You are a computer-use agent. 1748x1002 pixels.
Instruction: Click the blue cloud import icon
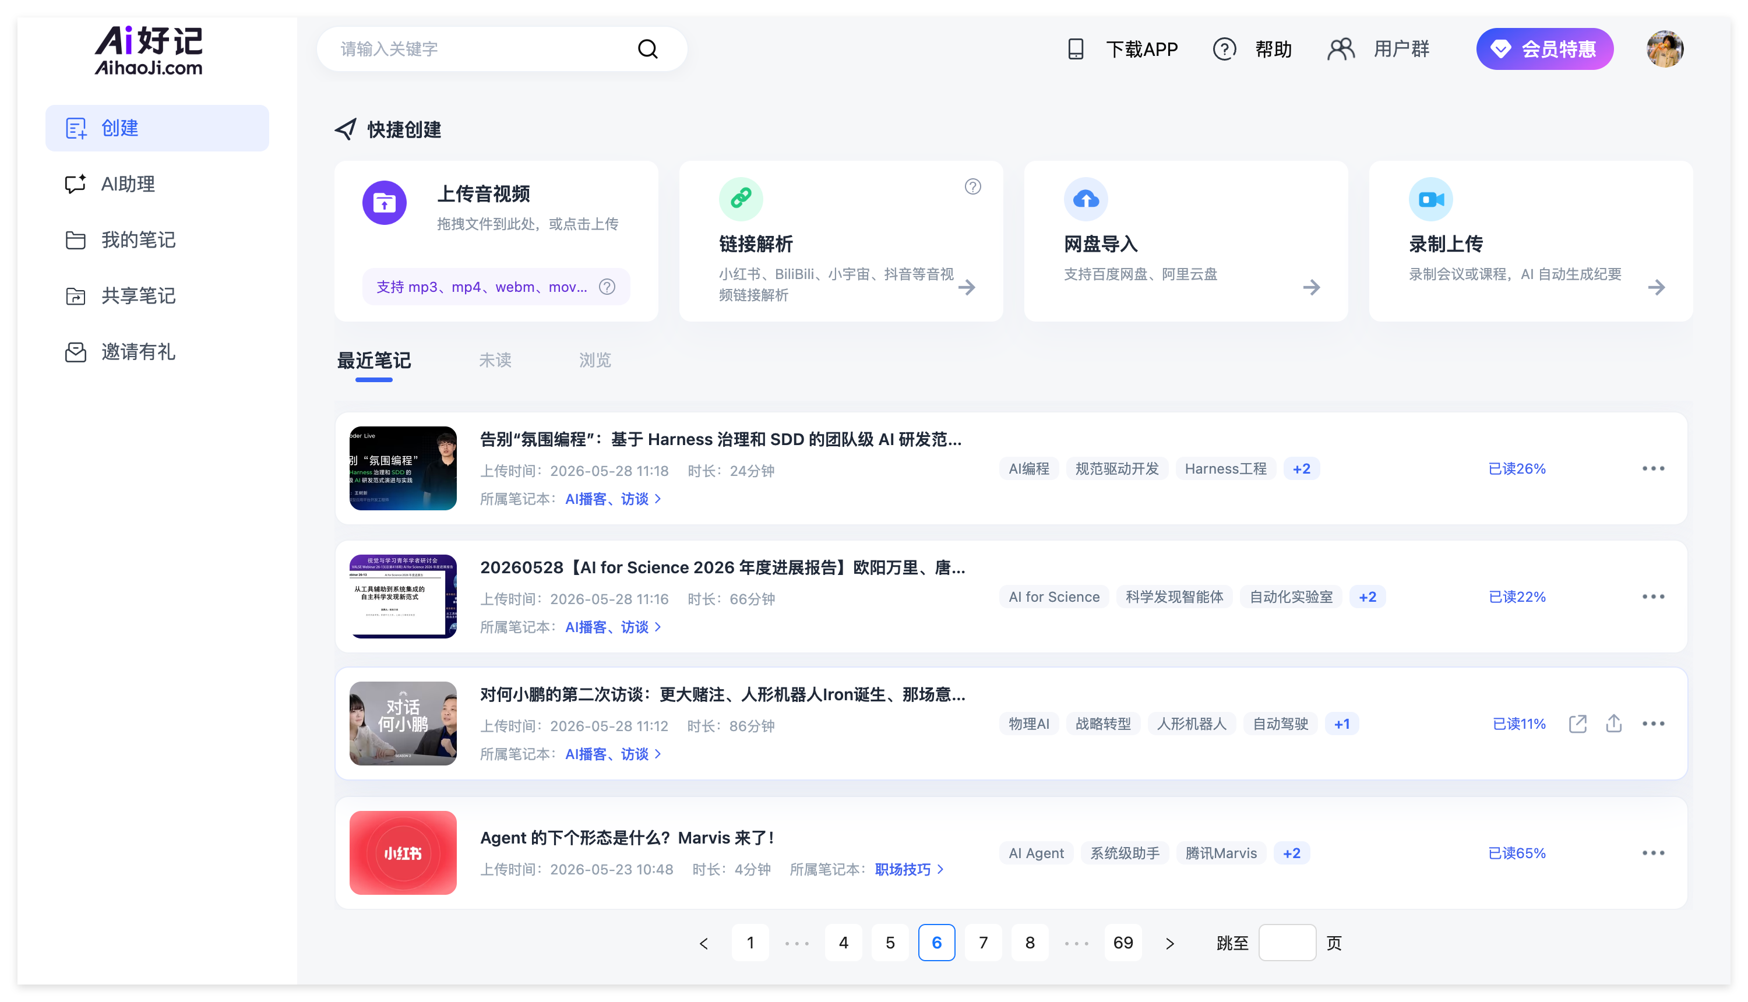[1086, 199]
